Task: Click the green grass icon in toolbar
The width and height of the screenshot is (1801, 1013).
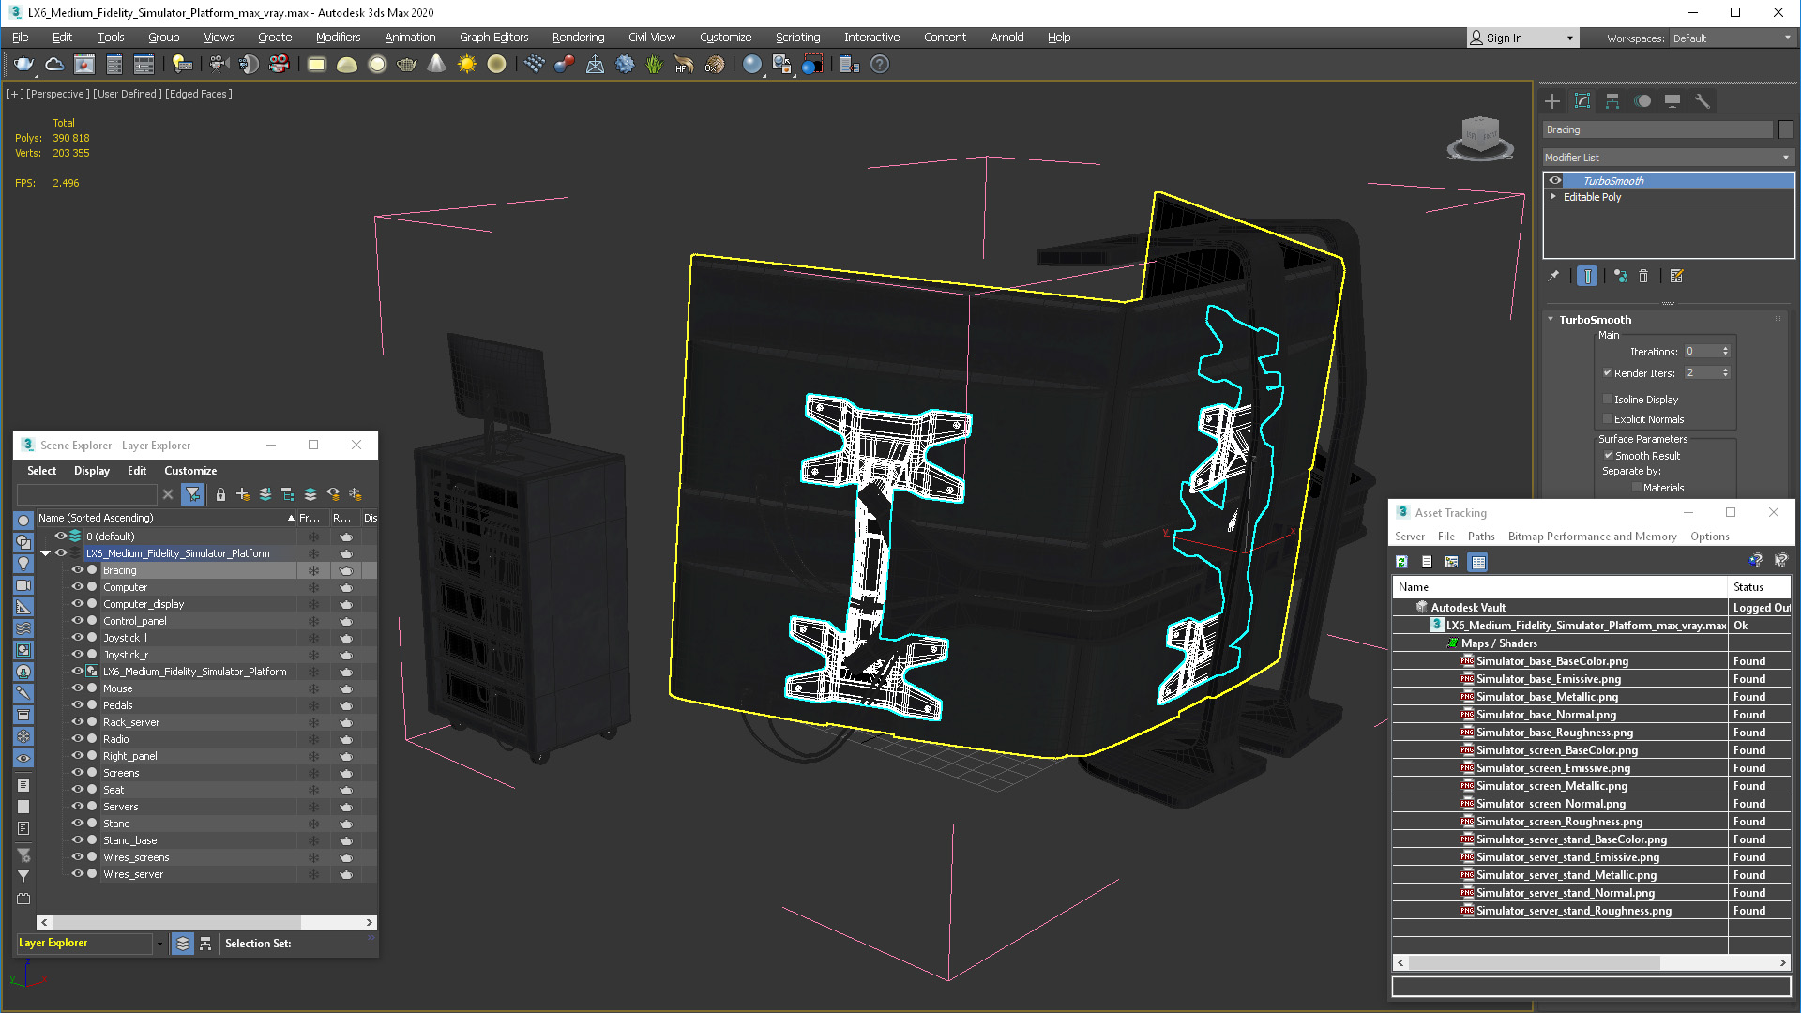Action: (x=654, y=65)
